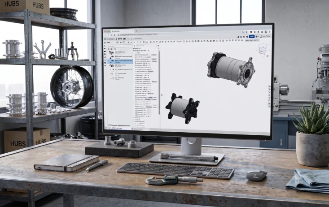The width and height of the screenshot is (329, 207).
Task: Click the Onshape logo
Action: click(110, 39)
